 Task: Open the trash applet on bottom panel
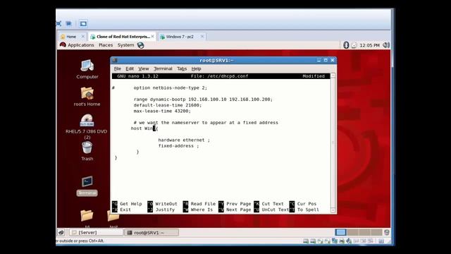tap(387, 232)
